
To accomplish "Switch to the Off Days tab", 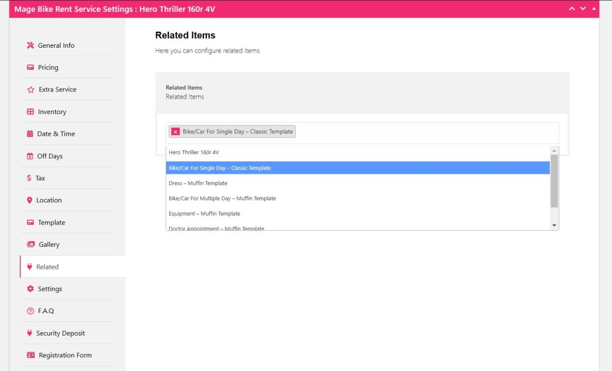I will (50, 156).
